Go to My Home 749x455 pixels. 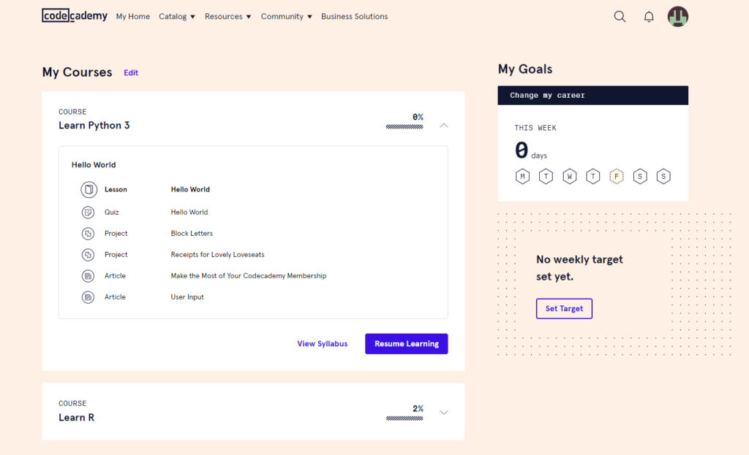(133, 16)
